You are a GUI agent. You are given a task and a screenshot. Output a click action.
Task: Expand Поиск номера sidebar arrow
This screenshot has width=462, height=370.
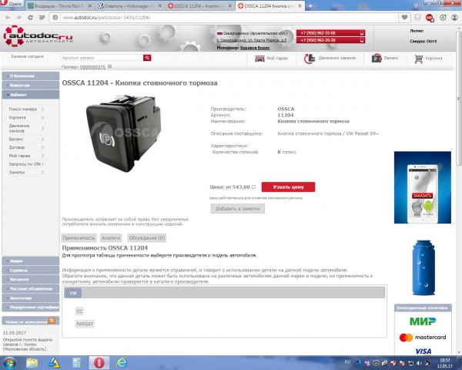[x=42, y=109]
